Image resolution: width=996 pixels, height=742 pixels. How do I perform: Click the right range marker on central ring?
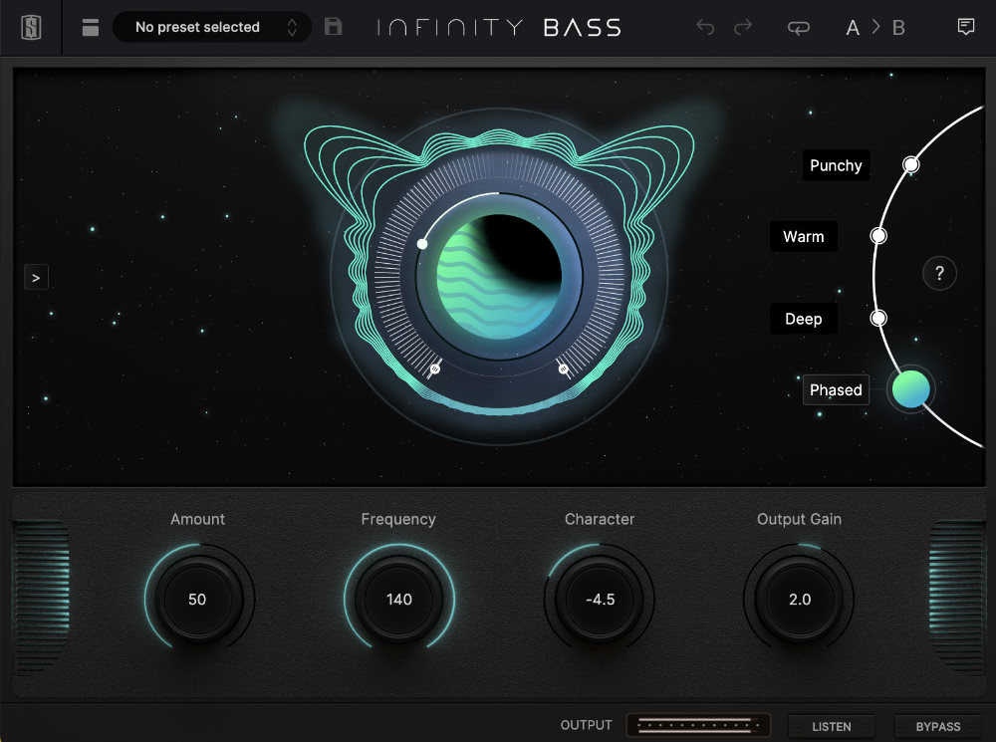click(564, 369)
